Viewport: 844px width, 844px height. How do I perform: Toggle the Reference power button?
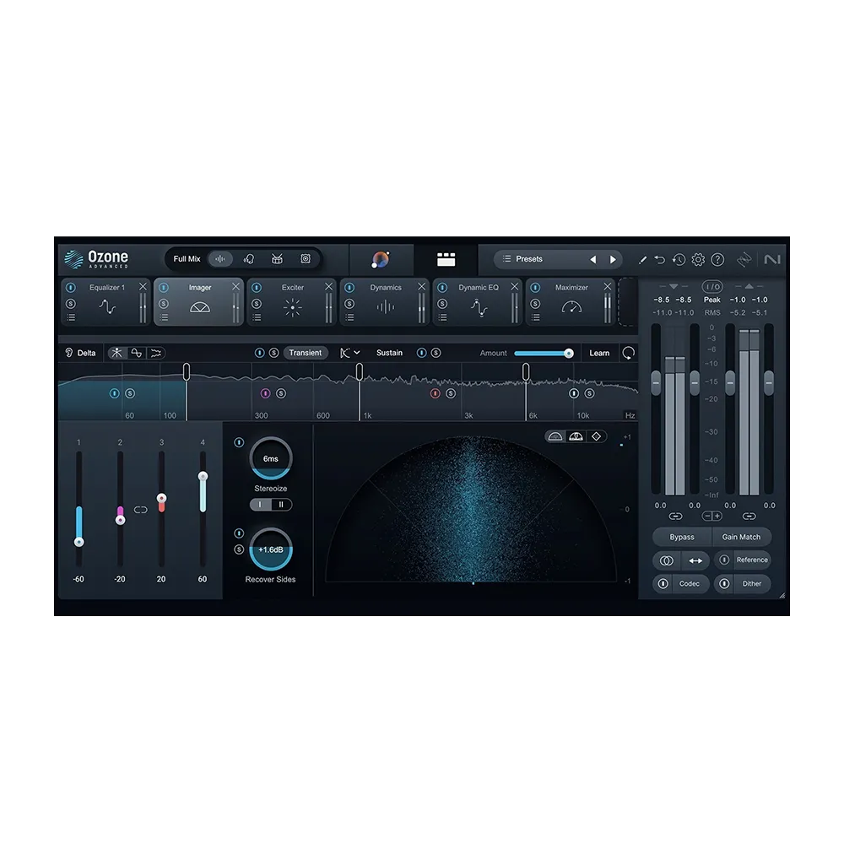coord(724,560)
